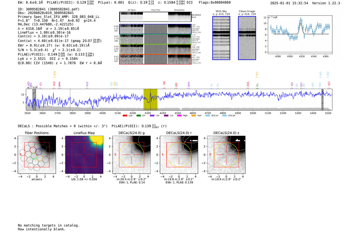Click the LyA z = 2.5521 line
The height and width of the screenshot is (243, 358).
tap(30, 59)
